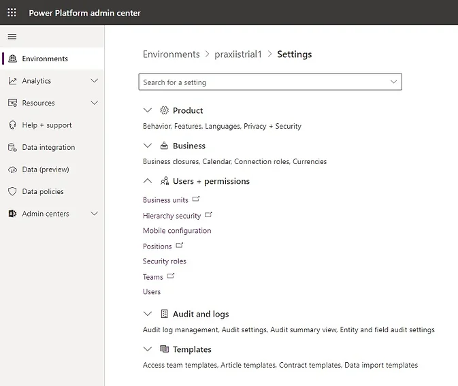Click the Product gear icon
This screenshot has width=458, height=386.
[164, 110]
